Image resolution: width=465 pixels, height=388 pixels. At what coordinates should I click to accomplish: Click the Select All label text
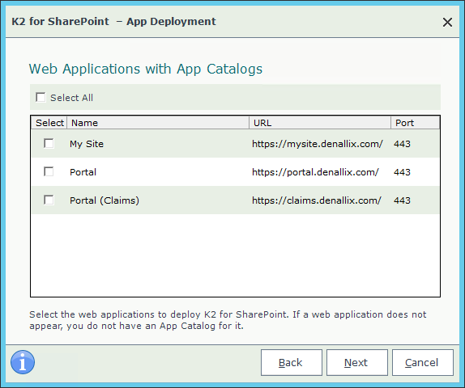tap(71, 98)
